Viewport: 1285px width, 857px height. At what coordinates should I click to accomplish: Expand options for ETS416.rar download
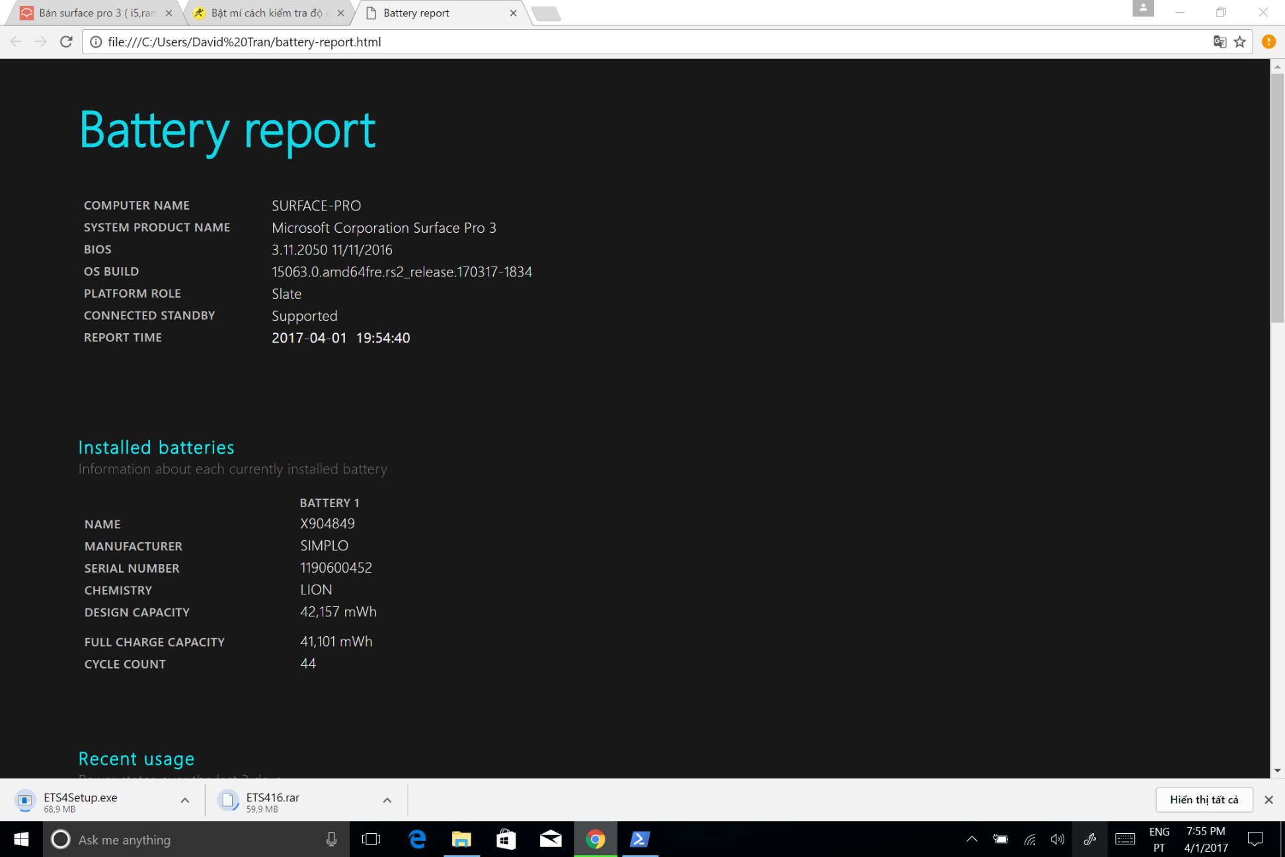(387, 800)
